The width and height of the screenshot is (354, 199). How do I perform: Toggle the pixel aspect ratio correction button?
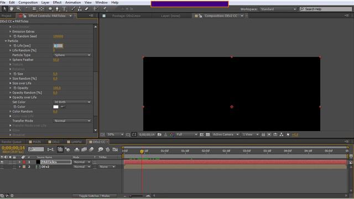[263, 134]
